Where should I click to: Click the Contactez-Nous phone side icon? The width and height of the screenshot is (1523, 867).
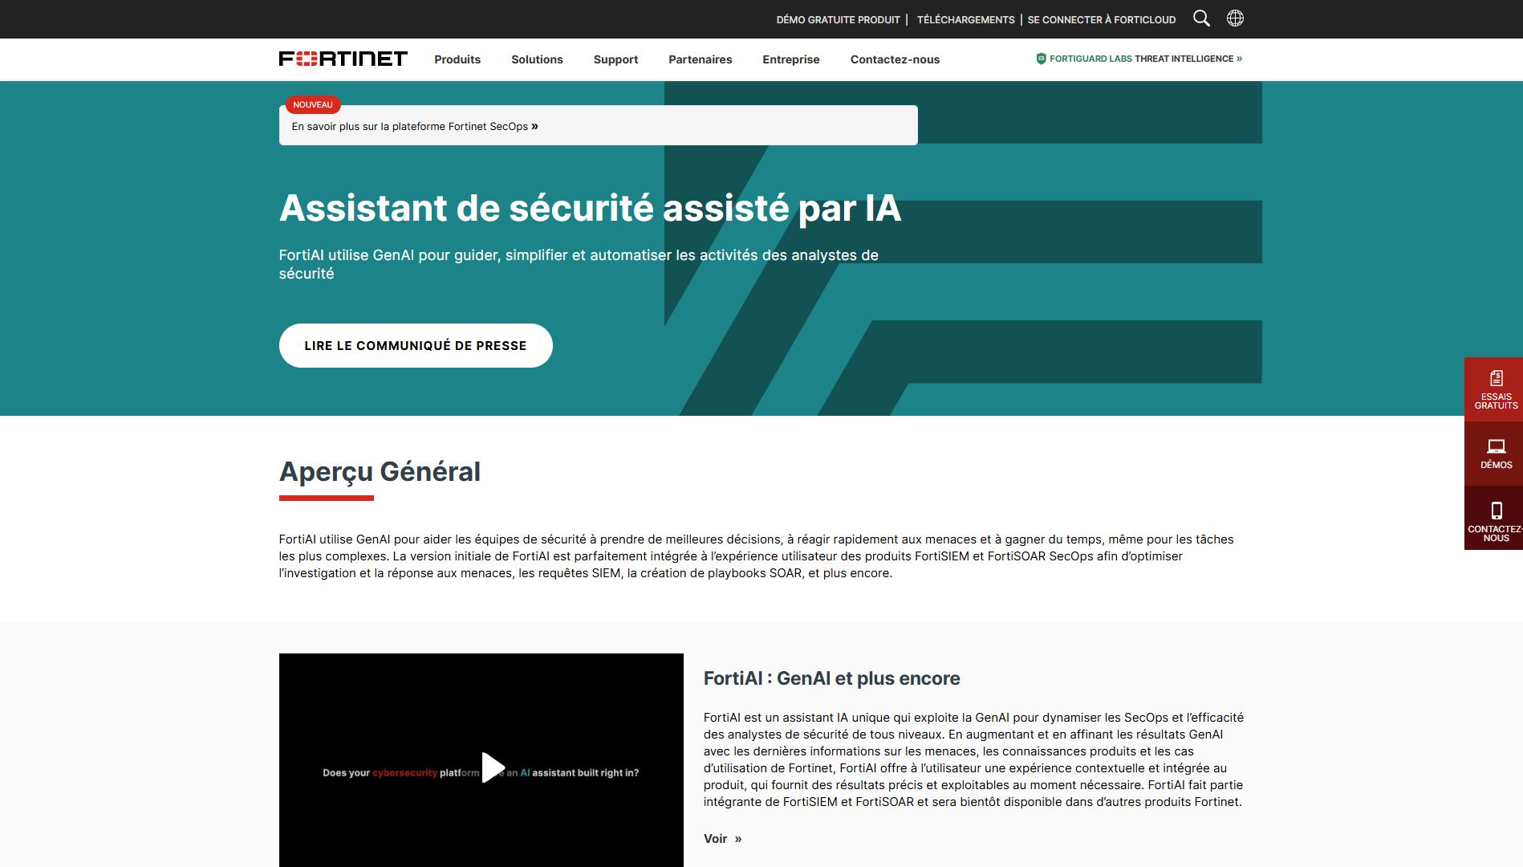(x=1496, y=511)
